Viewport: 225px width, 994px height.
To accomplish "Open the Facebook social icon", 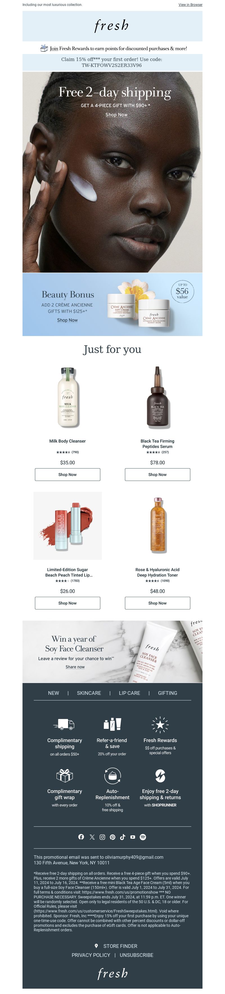I will 81,837.
